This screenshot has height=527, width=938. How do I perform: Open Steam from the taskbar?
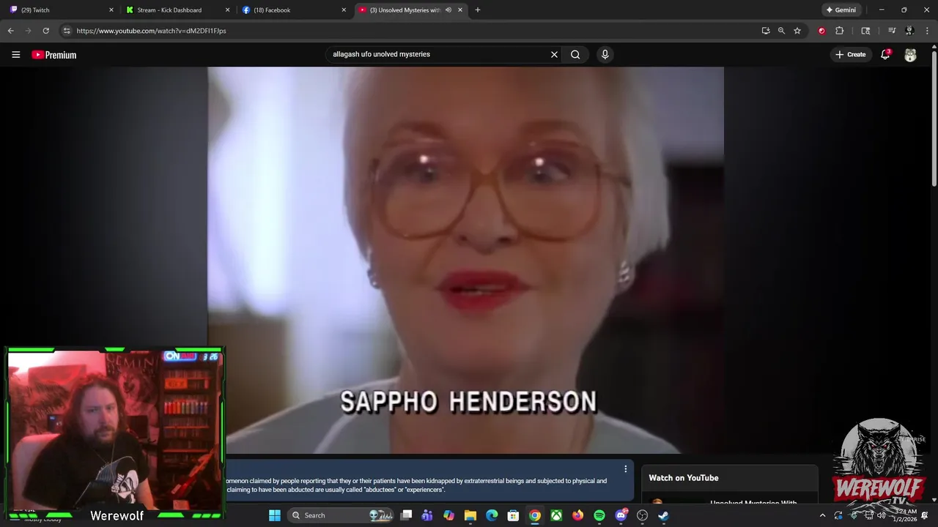coord(664,515)
